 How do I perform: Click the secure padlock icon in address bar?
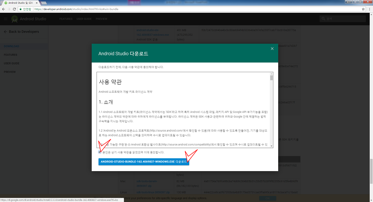pos(21,9)
